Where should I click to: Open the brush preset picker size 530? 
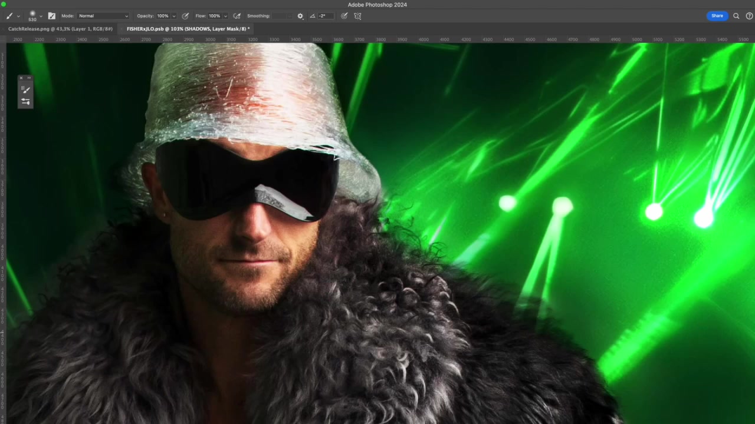(32, 15)
